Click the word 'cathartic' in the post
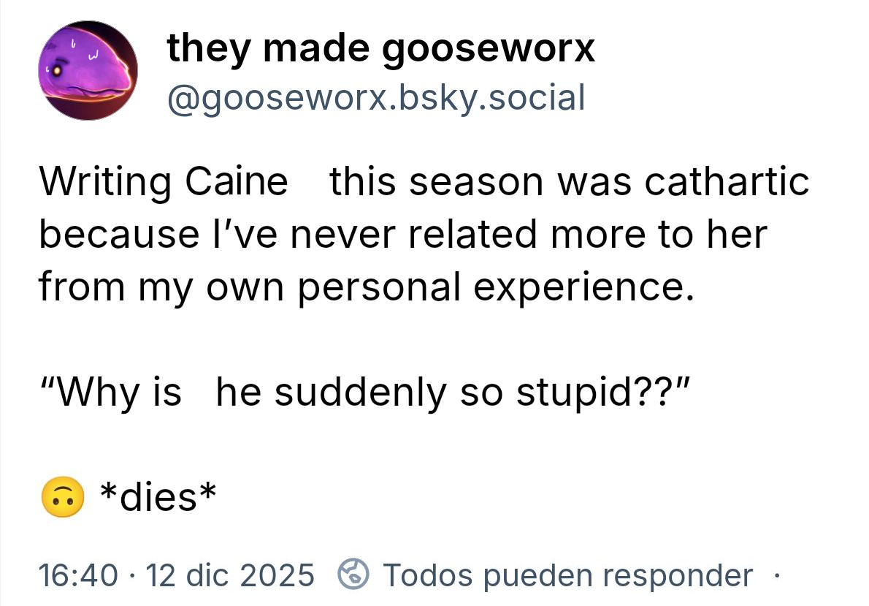869x606 pixels. point(726,181)
